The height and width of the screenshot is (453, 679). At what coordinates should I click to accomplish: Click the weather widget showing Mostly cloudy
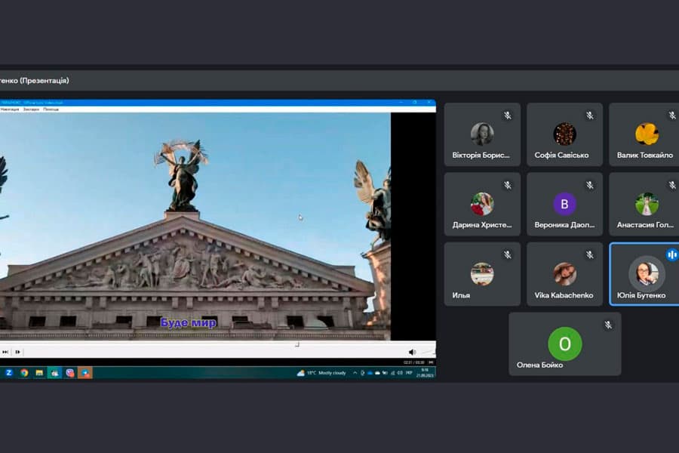tap(321, 373)
